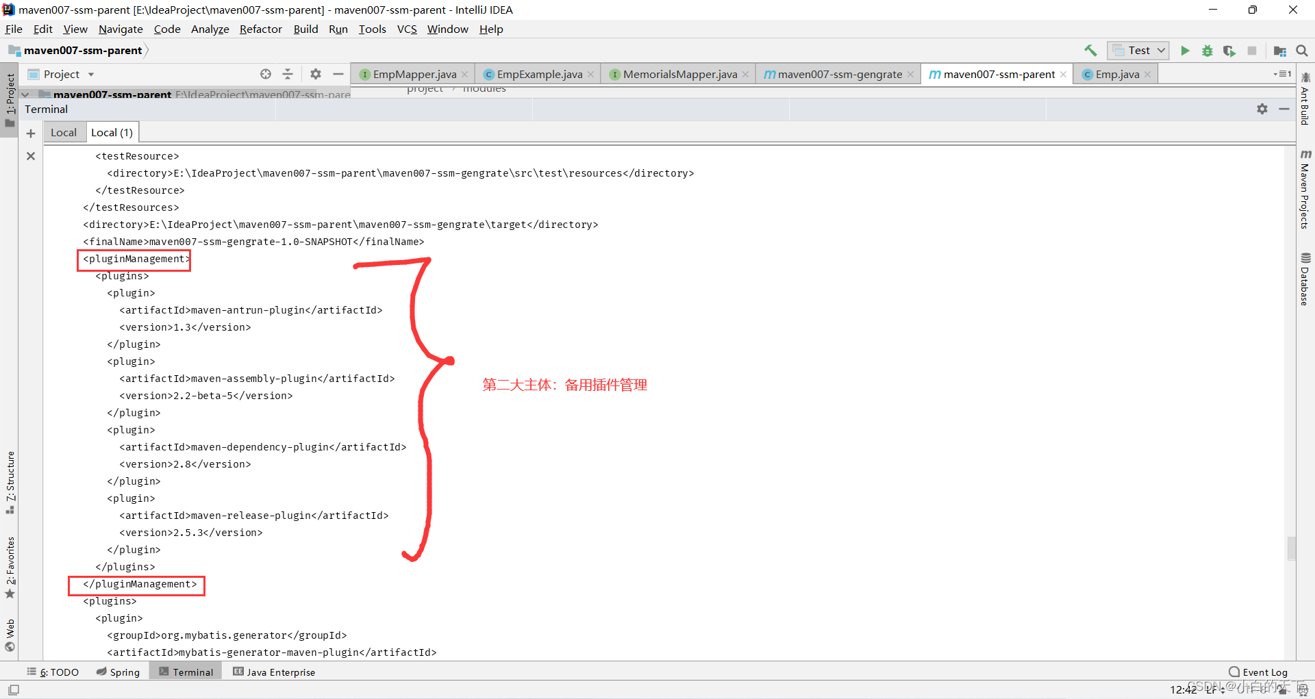Screen dimensions: 1315x699
Task: Close the EmpExample.java tab
Action: pyautogui.click(x=591, y=75)
